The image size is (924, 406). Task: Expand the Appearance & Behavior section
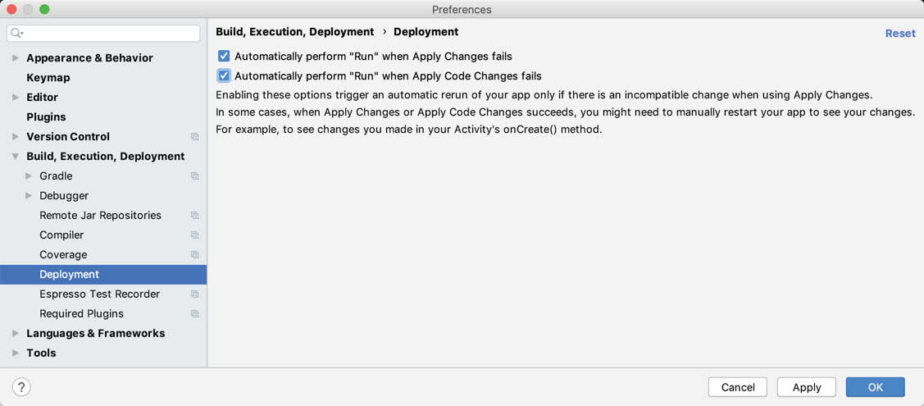tap(16, 58)
